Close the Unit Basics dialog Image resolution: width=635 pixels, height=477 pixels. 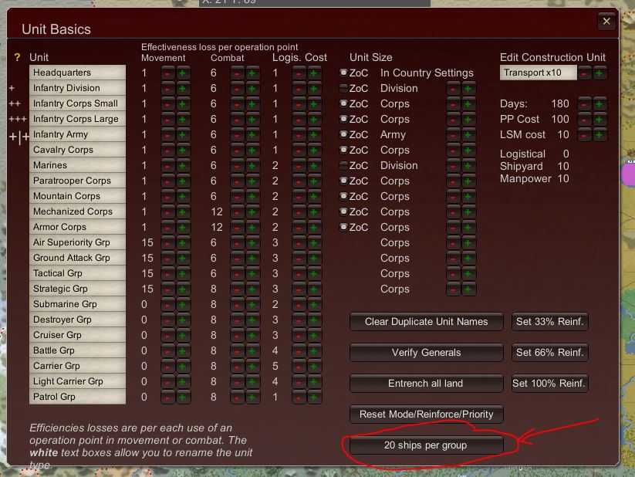point(606,21)
